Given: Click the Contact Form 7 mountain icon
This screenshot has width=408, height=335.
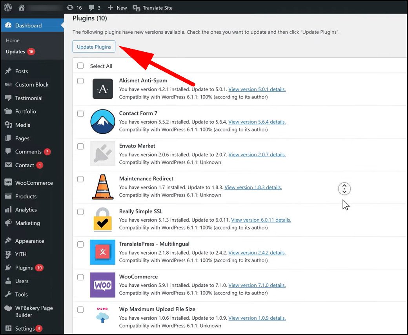Looking at the screenshot, I should 102,122.
